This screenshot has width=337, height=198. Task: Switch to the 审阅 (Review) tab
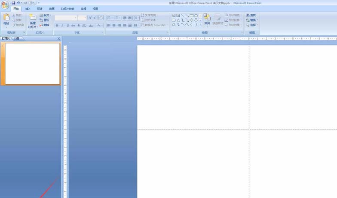click(83, 9)
